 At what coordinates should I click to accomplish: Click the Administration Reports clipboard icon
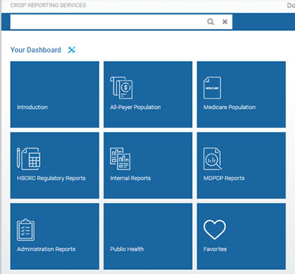tap(26, 229)
